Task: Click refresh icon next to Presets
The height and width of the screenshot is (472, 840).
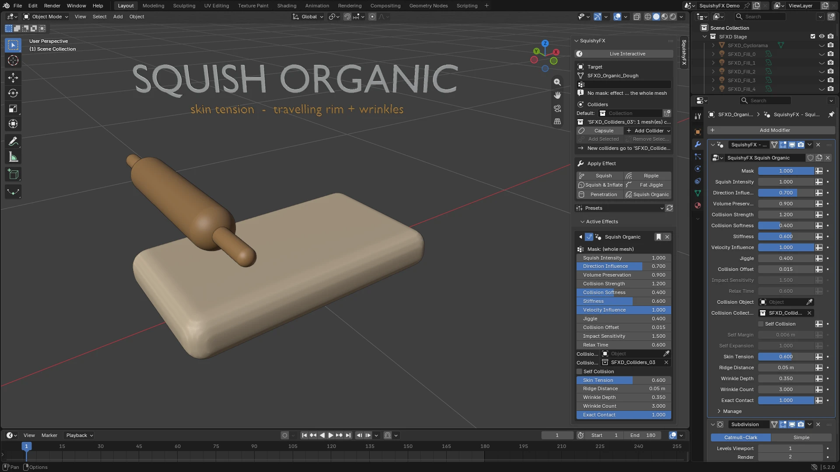Action: click(x=669, y=208)
